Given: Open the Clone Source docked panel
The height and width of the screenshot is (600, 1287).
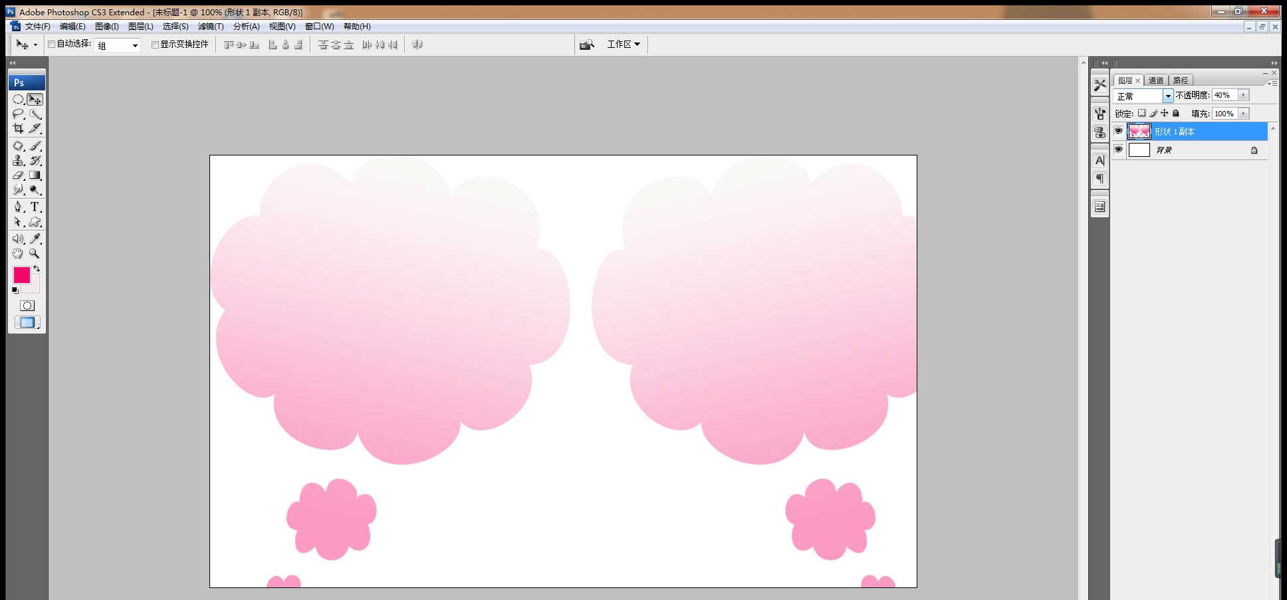Looking at the screenshot, I should click(x=1100, y=132).
